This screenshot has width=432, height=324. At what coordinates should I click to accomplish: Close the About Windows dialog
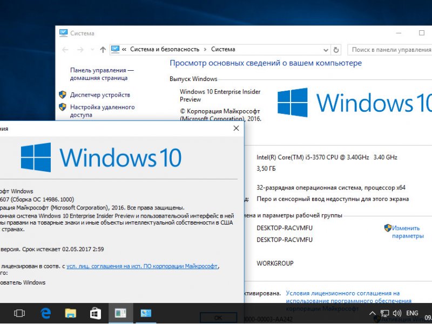(x=236, y=128)
